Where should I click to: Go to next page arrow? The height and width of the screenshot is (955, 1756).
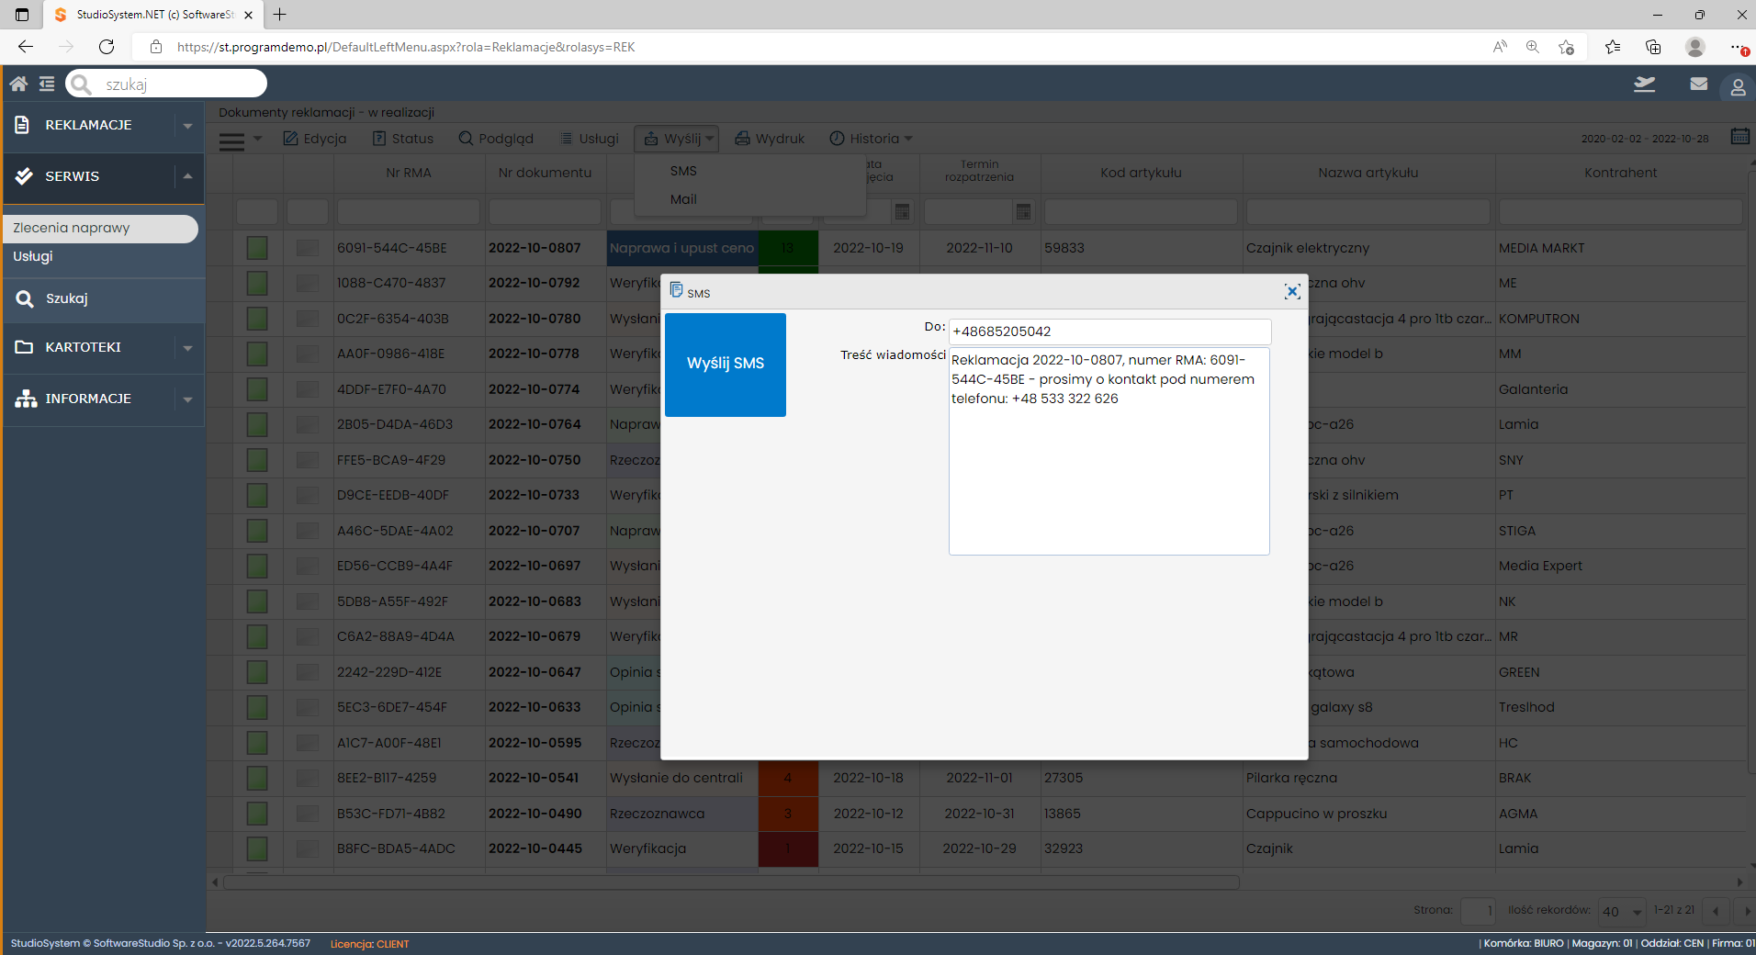coord(1747,911)
